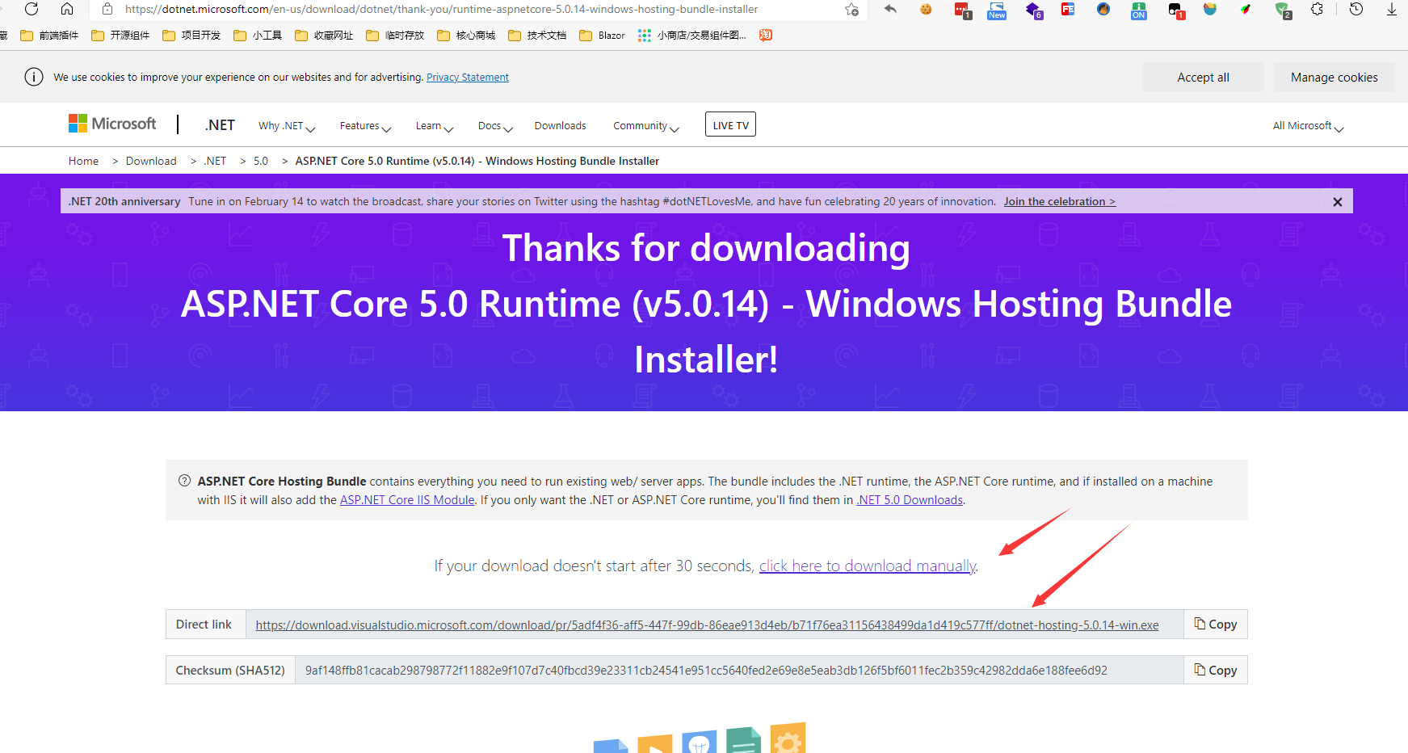Expand the Features dropdown
This screenshot has height=753, width=1408.
365,126
